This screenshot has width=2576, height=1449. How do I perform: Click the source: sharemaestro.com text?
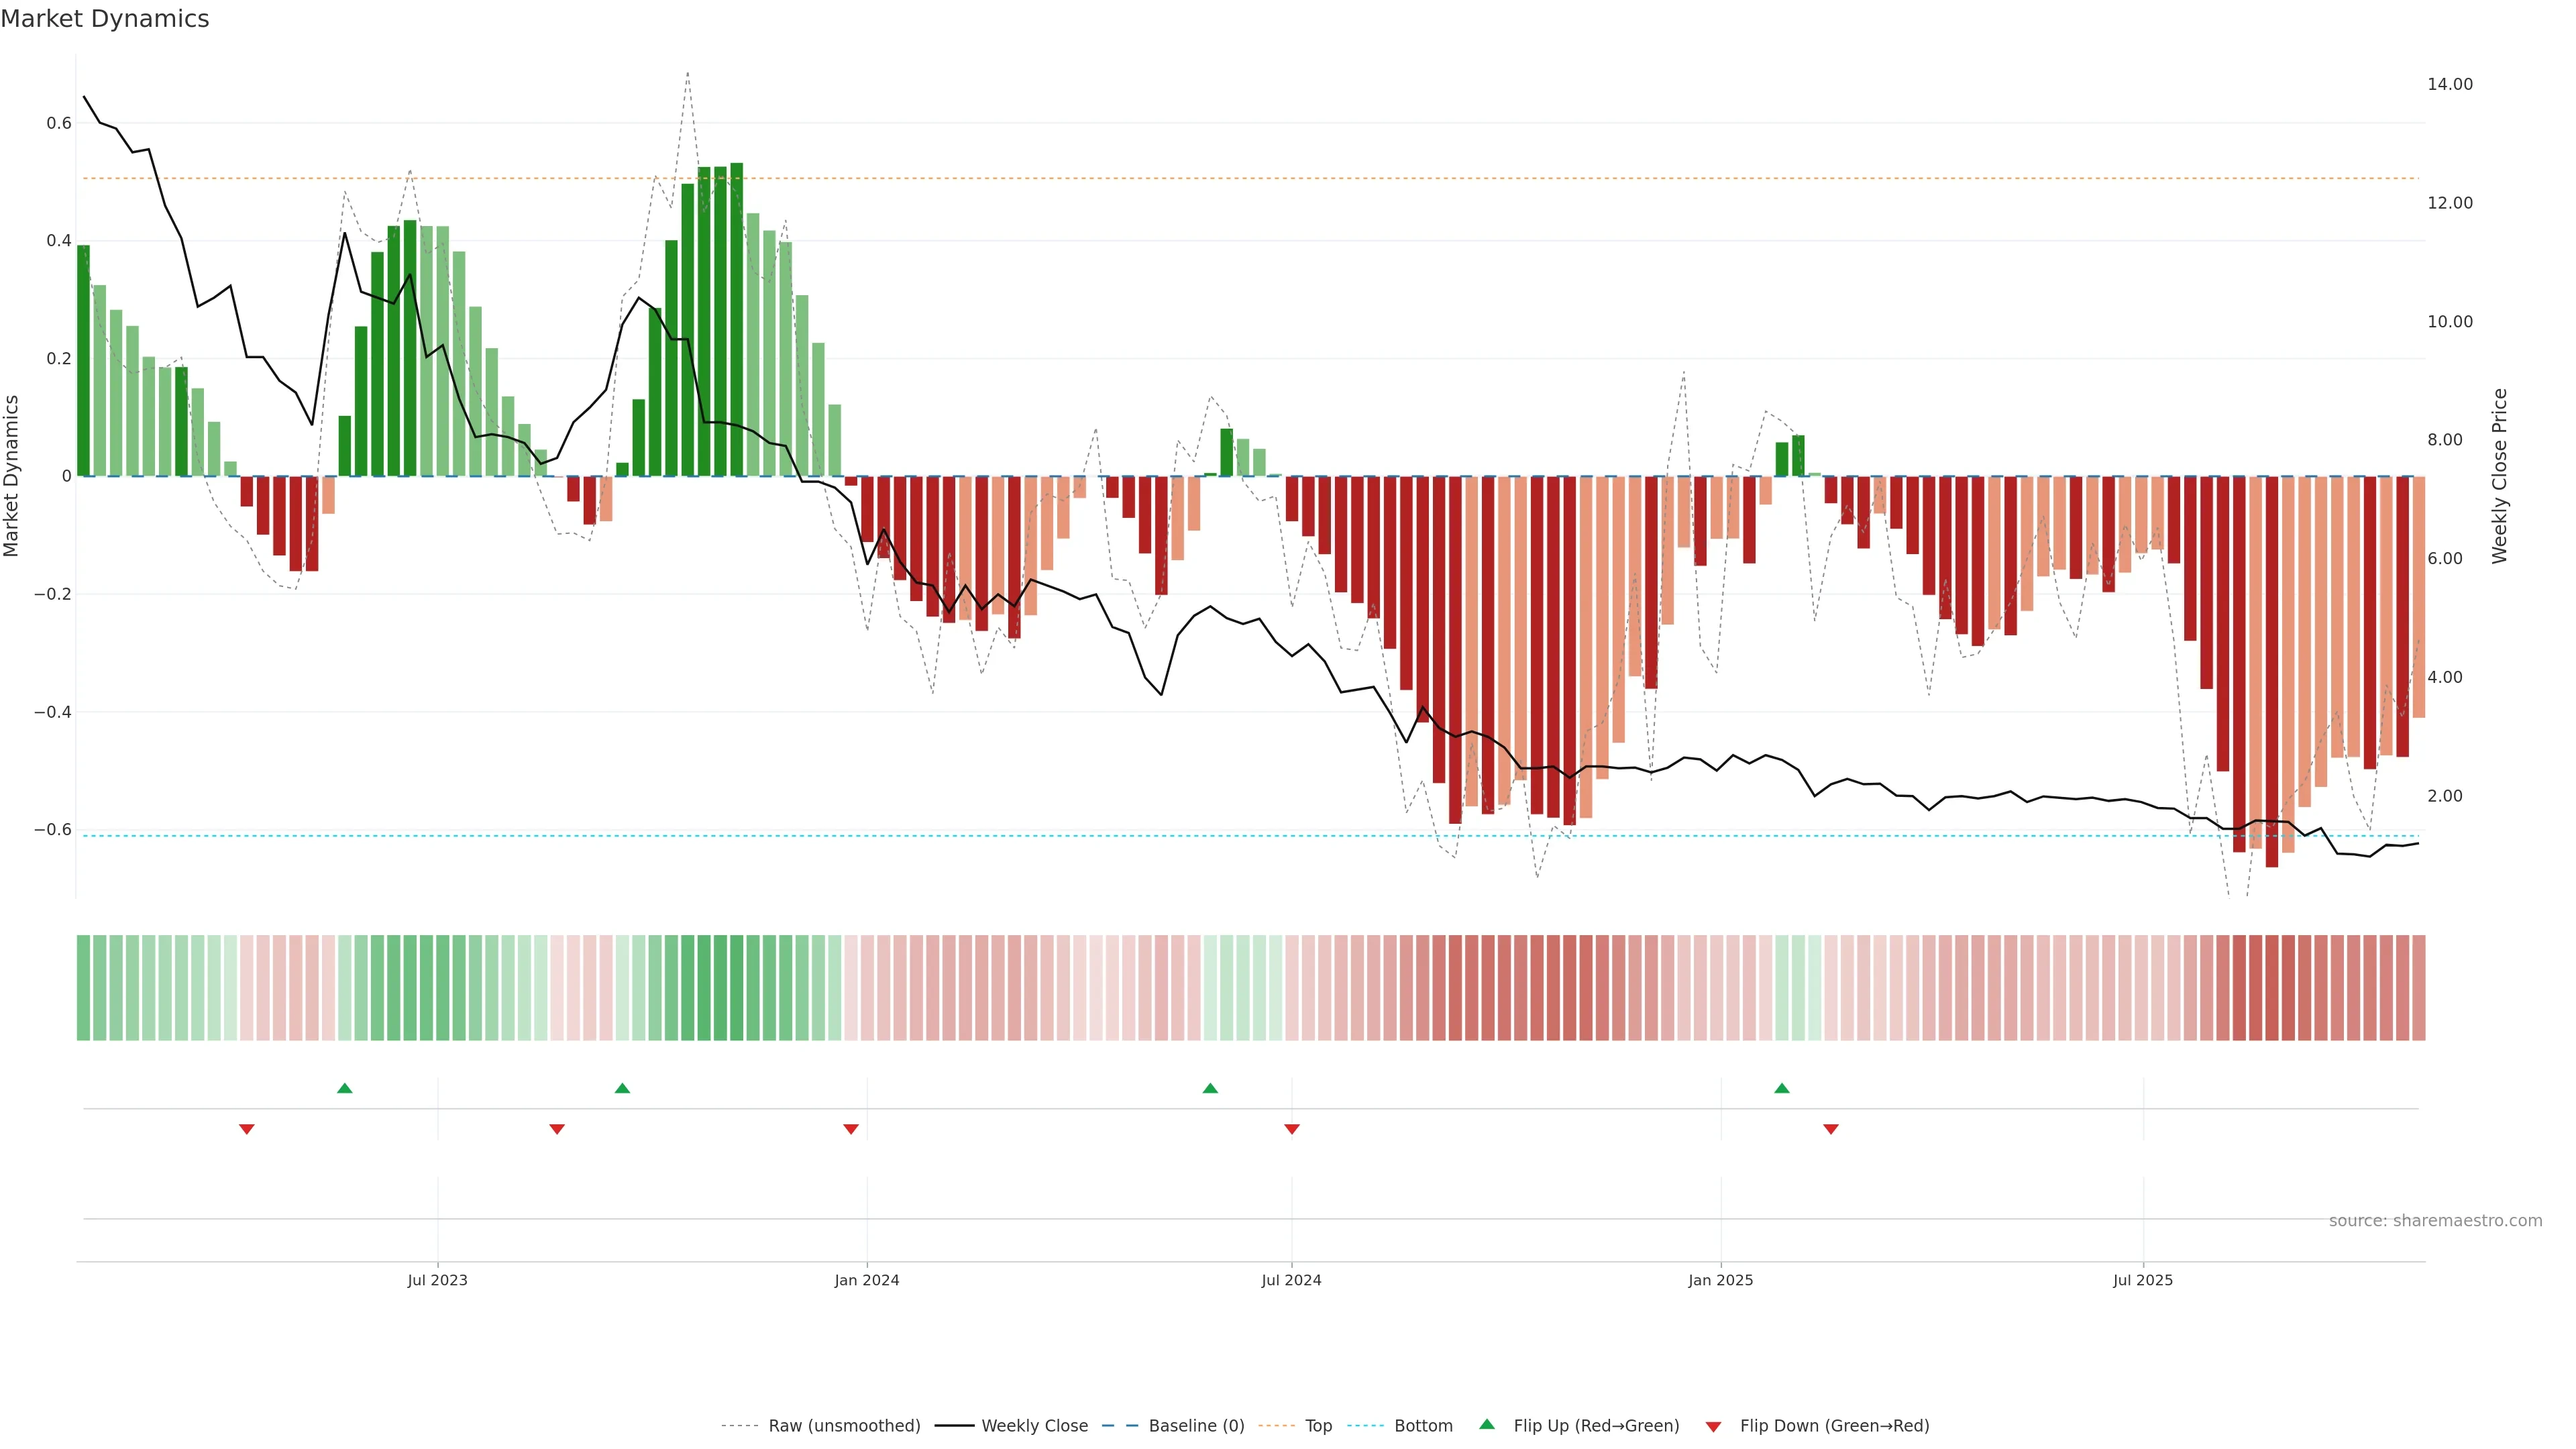tap(2435, 1221)
